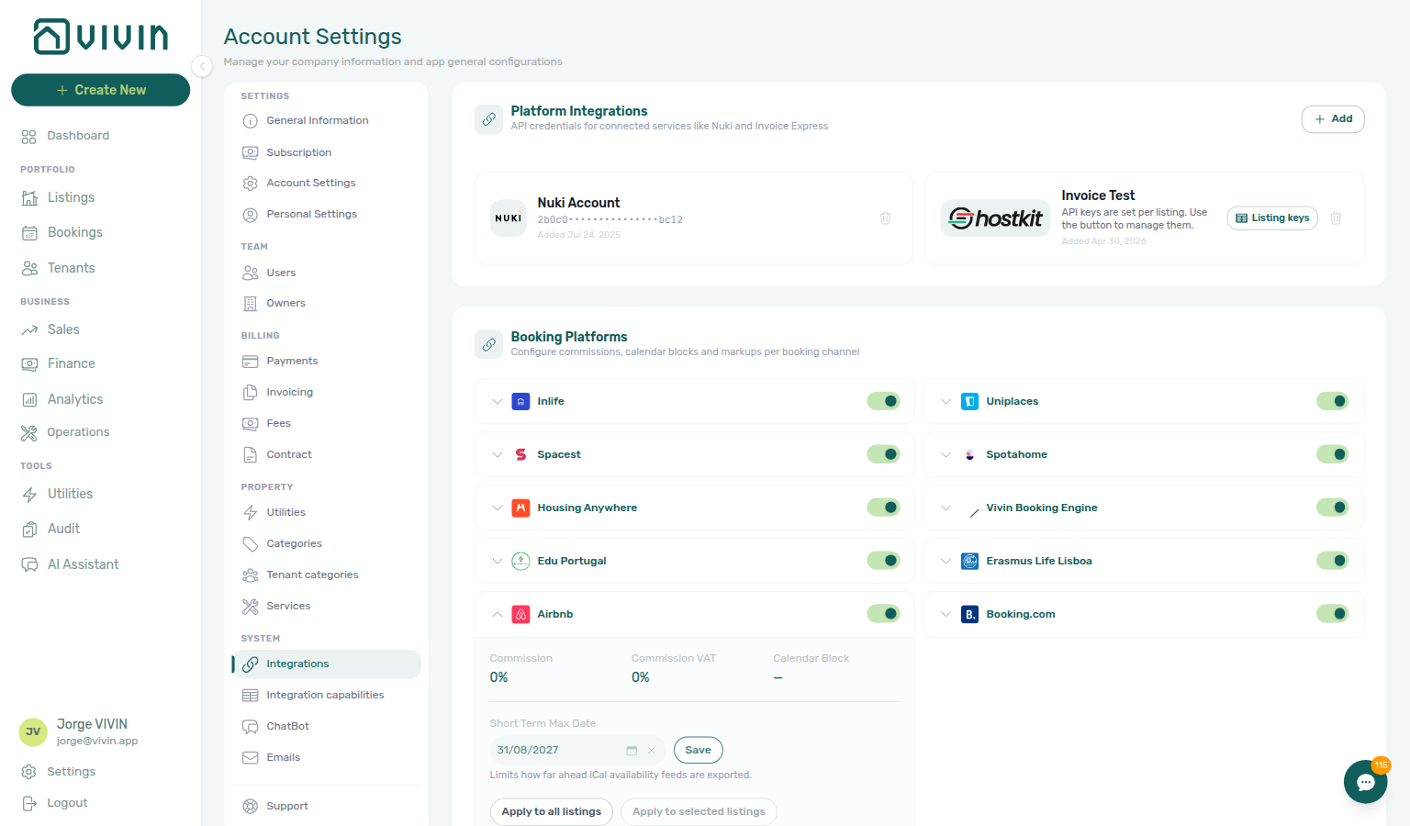Toggle Erasmus Life Lisboa off
This screenshot has width=1410, height=826.
click(1332, 561)
